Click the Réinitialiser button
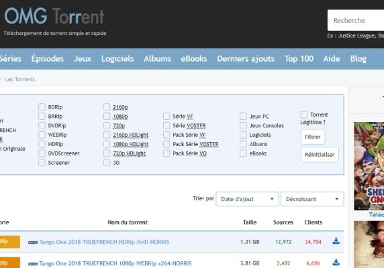This screenshot has width=384, height=268. tap(320, 154)
